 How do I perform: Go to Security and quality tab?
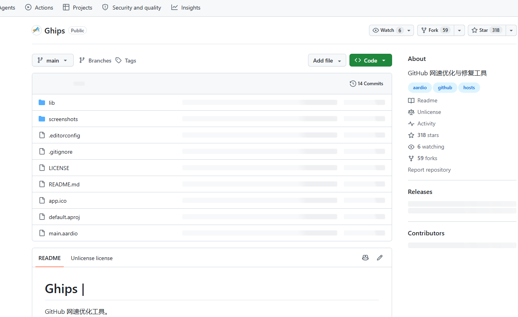(132, 8)
